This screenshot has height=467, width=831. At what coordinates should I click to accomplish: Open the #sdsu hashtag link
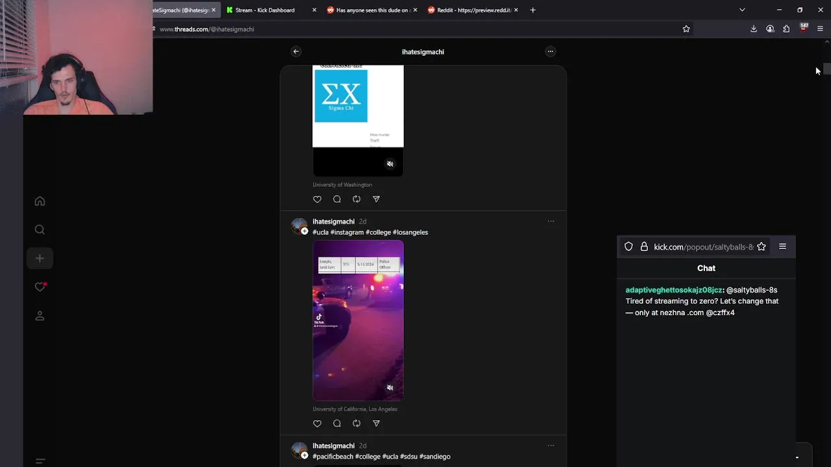(x=408, y=457)
